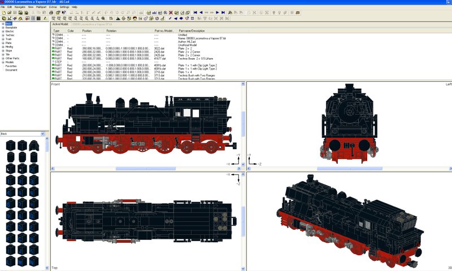Image resolution: width=452 pixels, height=271 pixels.
Task: Click the binoculars find icon
Action: click(230, 12)
